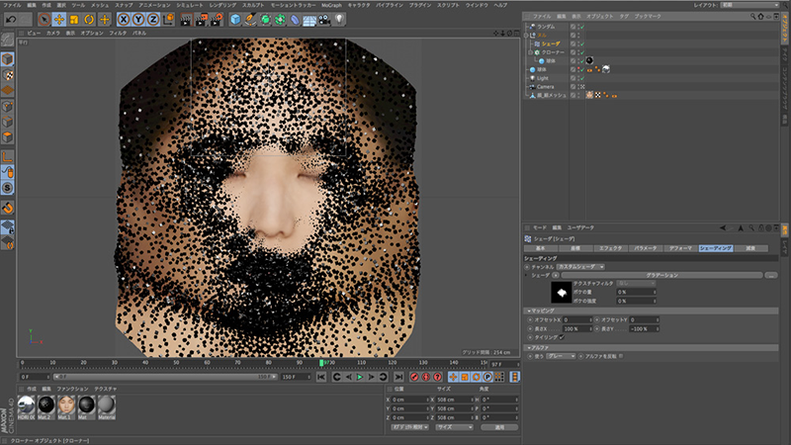Toggle the タイリング checkbox
791x445 pixels.
(x=562, y=337)
